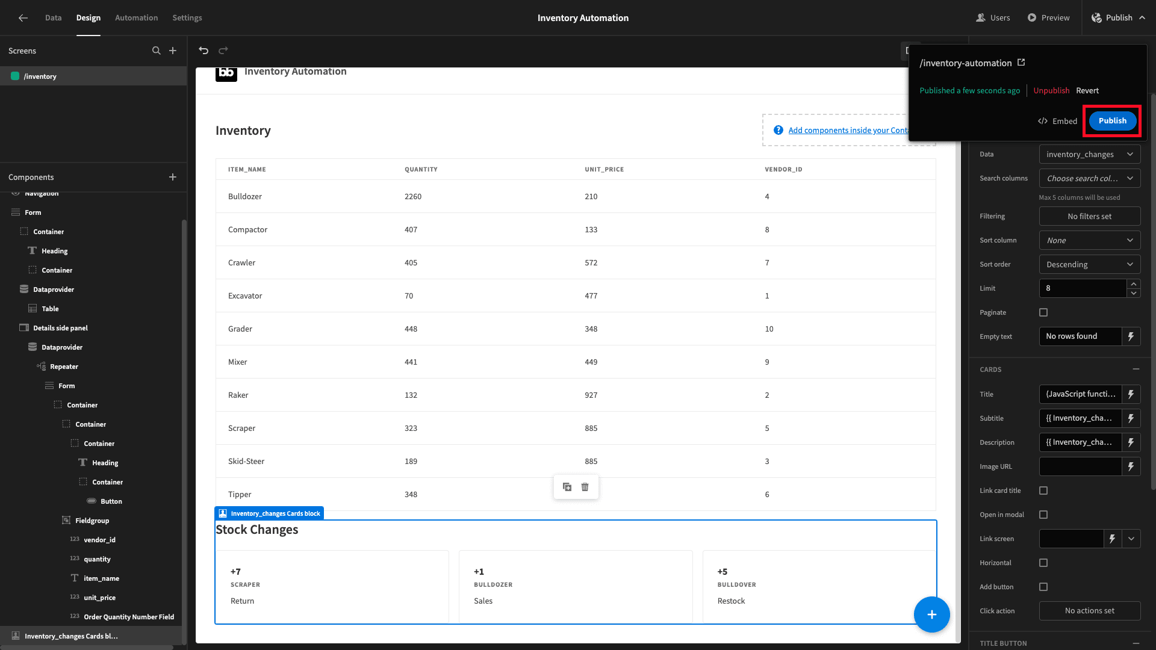Open the Link screen dropdown chevron

pos(1131,539)
